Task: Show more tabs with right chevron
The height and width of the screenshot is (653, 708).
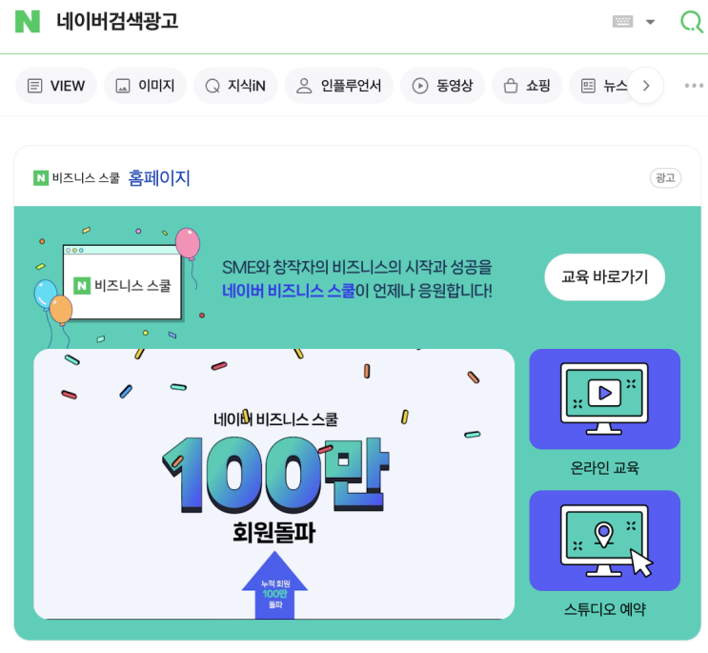Action: coord(646,86)
